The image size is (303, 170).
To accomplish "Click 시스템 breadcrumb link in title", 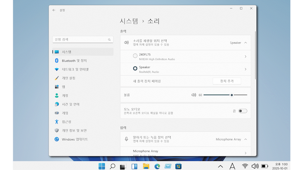I will [x=129, y=21].
